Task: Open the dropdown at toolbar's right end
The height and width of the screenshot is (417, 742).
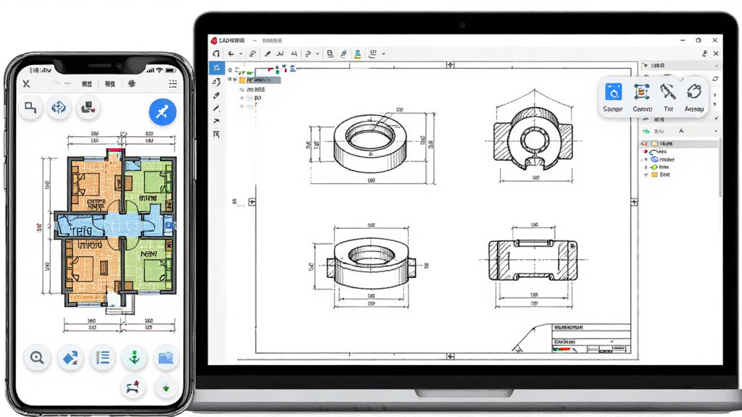Action: point(383,54)
